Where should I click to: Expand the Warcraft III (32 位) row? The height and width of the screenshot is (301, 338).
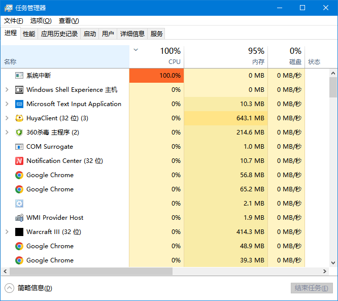(7, 232)
